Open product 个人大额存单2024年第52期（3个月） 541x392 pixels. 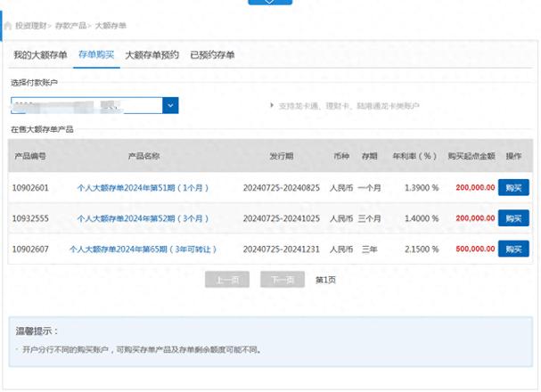tap(143, 218)
